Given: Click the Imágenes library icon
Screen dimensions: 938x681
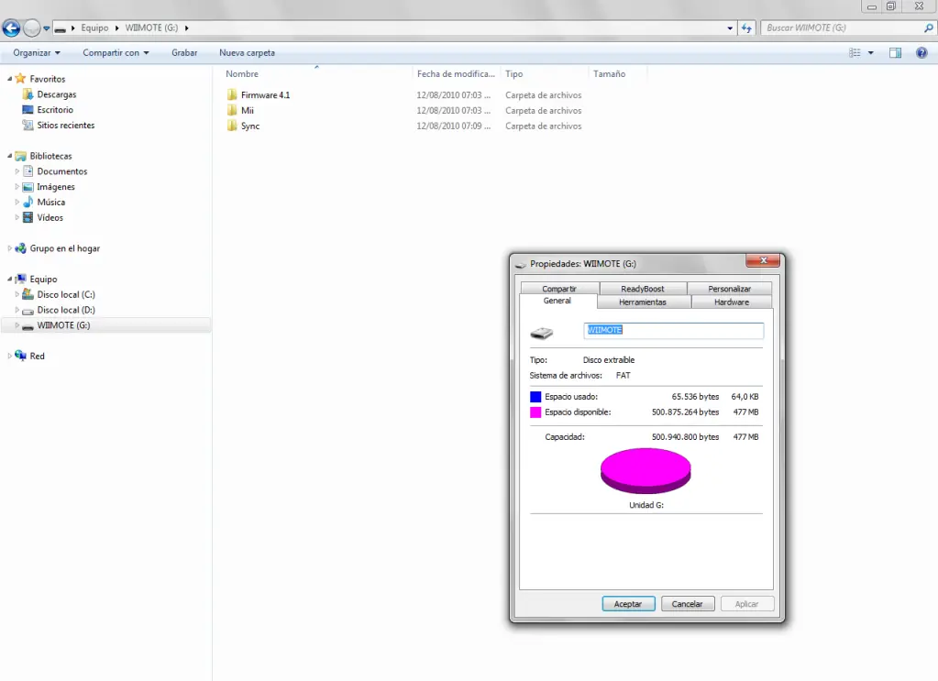Looking at the screenshot, I should coord(28,187).
